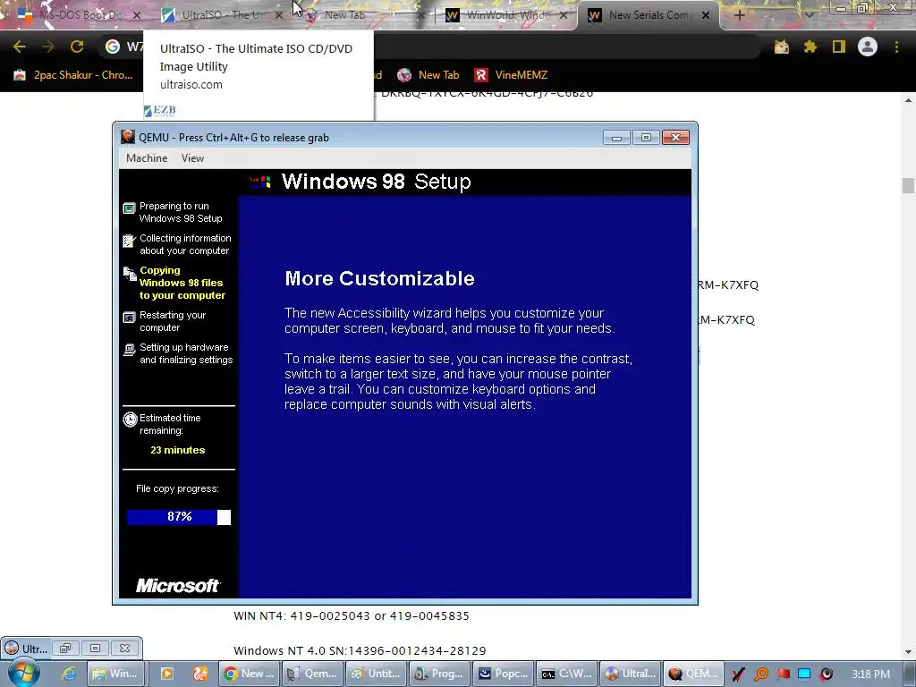Open the Chrome three-dot menu
Image resolution: width=916 pixels, height=687 pixels.
click(896, 47)
